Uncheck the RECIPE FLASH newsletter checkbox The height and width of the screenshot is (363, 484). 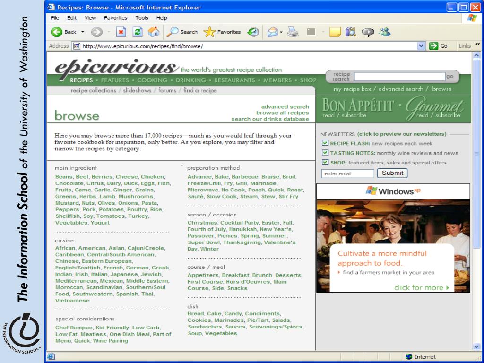pyautogui.click(x=325, y=143)
